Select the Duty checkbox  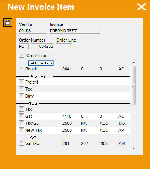21,96
